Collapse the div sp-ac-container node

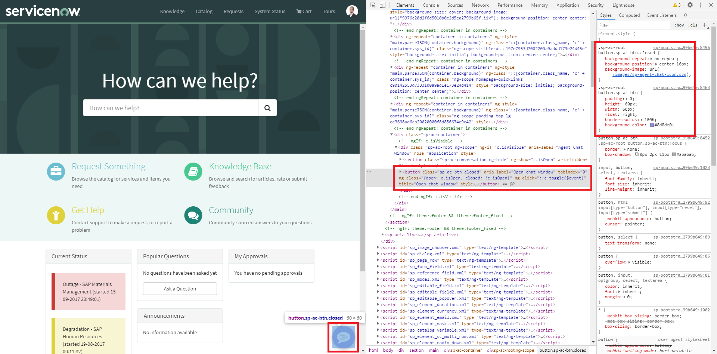click(392, 135)
